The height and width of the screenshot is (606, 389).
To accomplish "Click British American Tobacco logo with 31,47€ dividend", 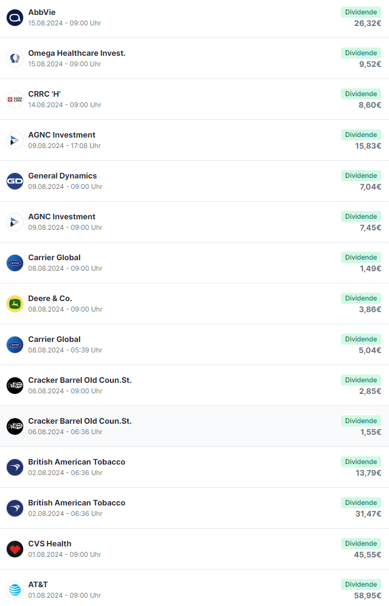I will click(x=15, y=508).
